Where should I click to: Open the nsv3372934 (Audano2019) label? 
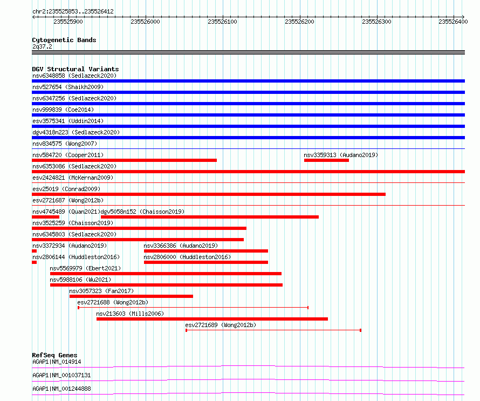[x=70, y=246]
